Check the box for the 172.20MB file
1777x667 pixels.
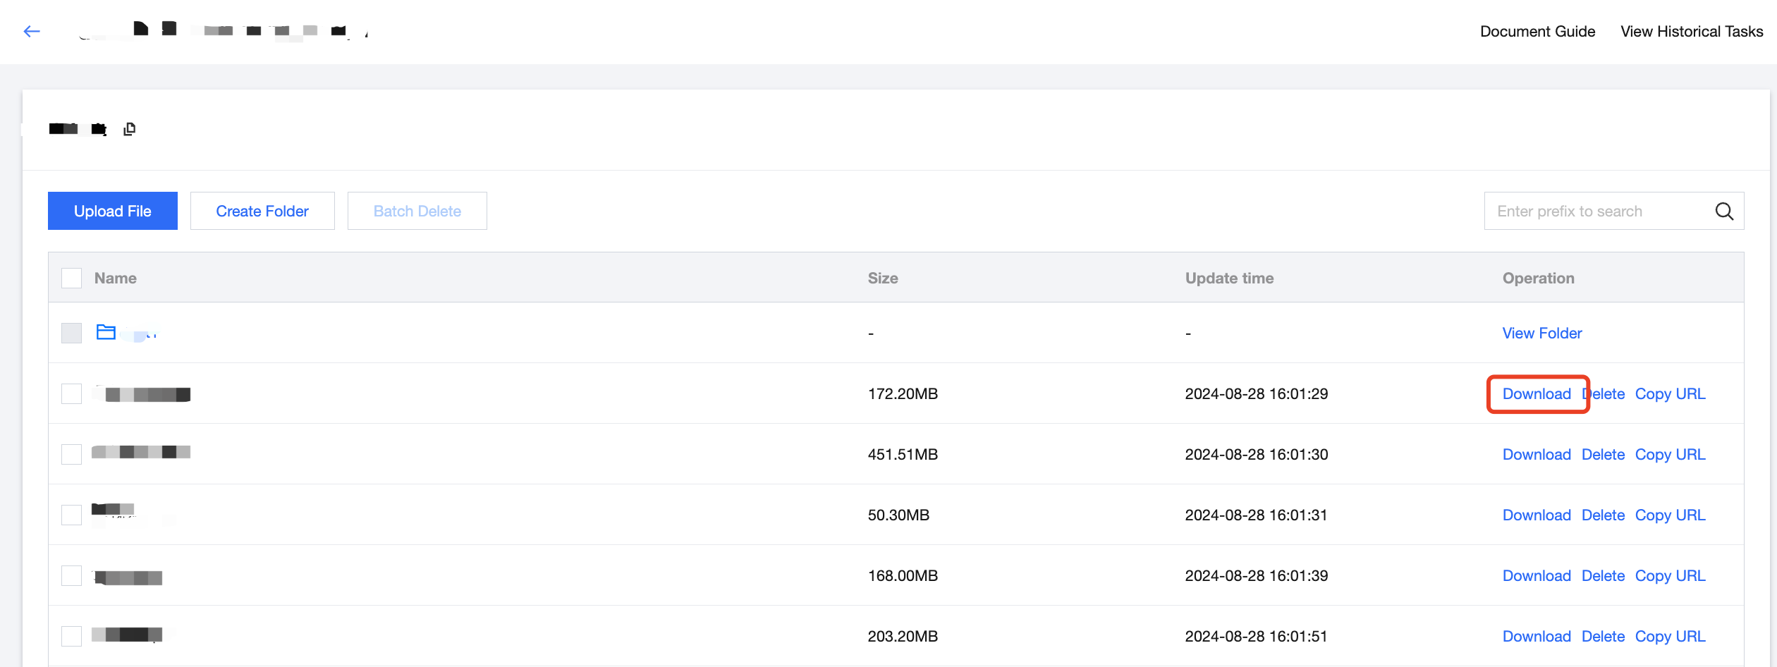pos(71,393)
